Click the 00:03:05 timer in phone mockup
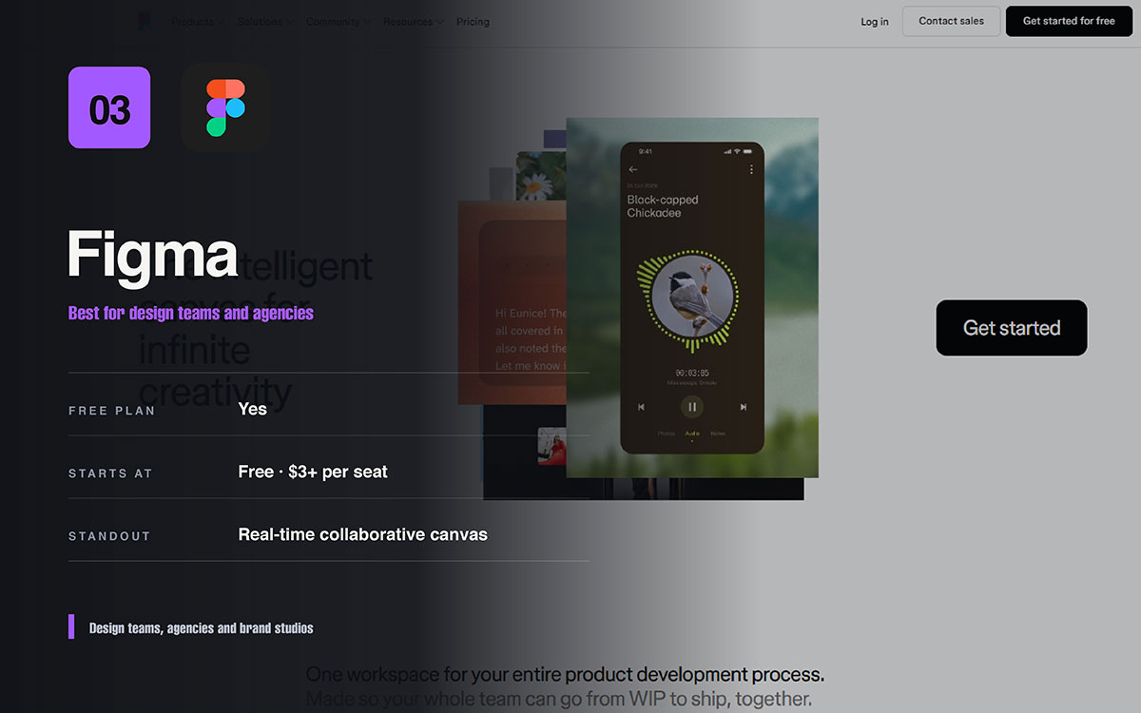Image resolution: width=1141 pixels, height=713 pixels. pyautogui.click(x=692, y=373)
